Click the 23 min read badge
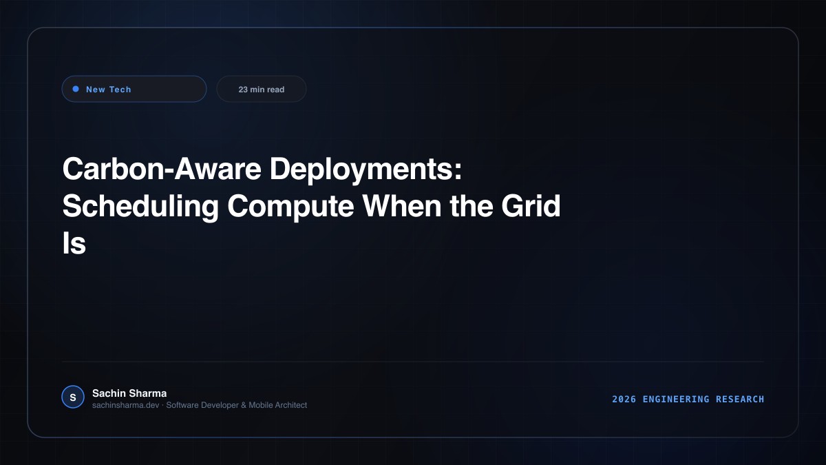The height and width of the screenshot is (465, 826). pyautogui.click(x=262, y=89)
